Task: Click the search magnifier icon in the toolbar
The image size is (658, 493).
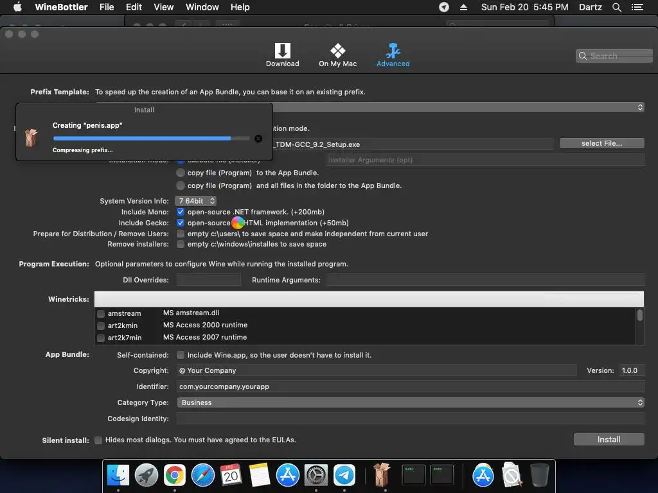Action: coord(582,56)
